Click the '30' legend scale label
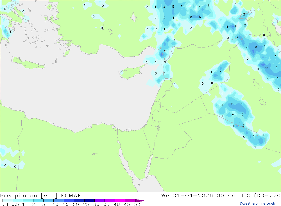Screen dimensions: 281x206 [96, 204]
